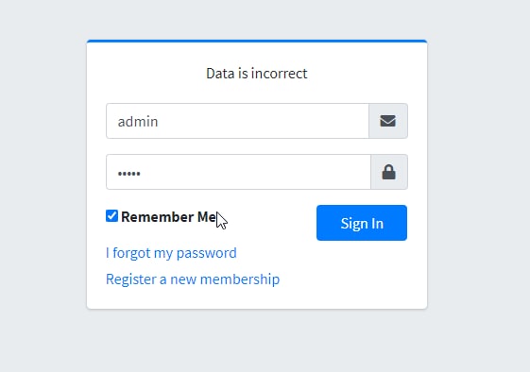
Task: Click the word membership in the register link
Action: [x=240, y=279]
